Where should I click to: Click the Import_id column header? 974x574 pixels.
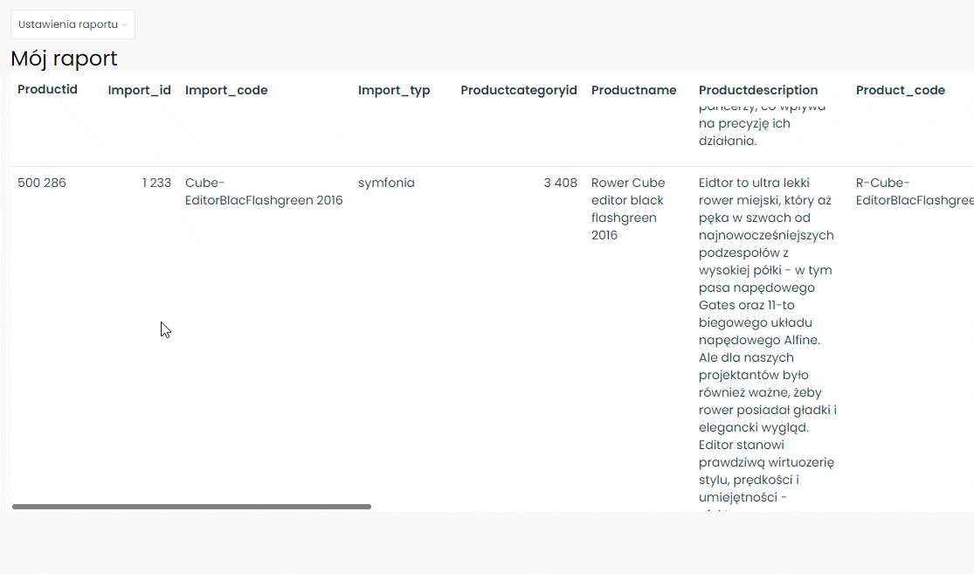[139, 90]
